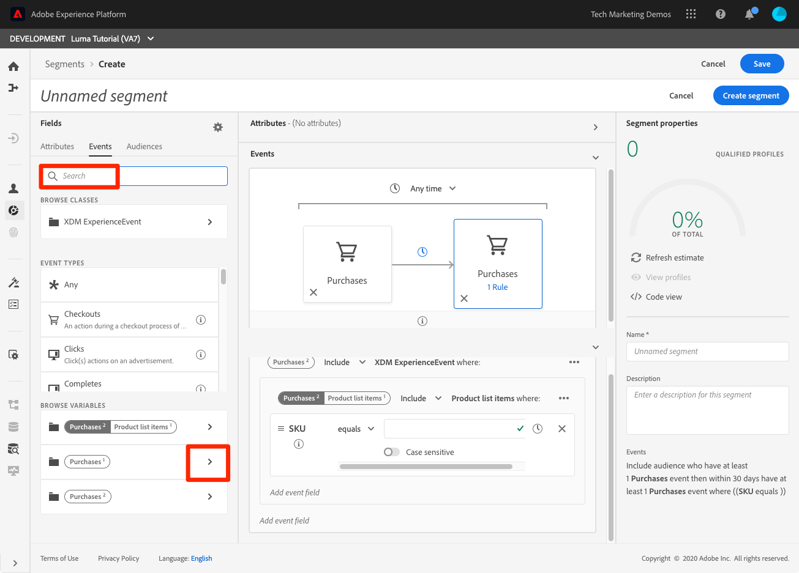Viewport: 799px width, 573px height.
Task: Go to Home in left sidebar
Action: point(13,67)
